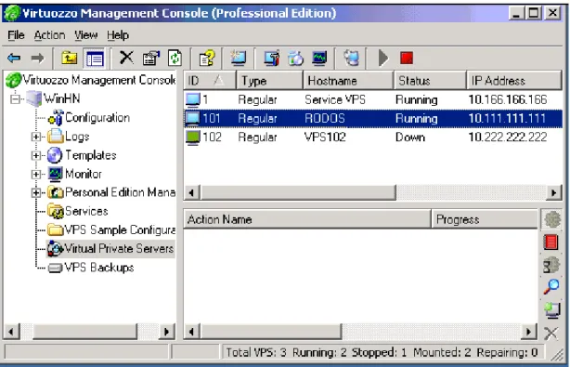
Task: Click the VPS monitor graph toolbar icon
Action: 319,58
